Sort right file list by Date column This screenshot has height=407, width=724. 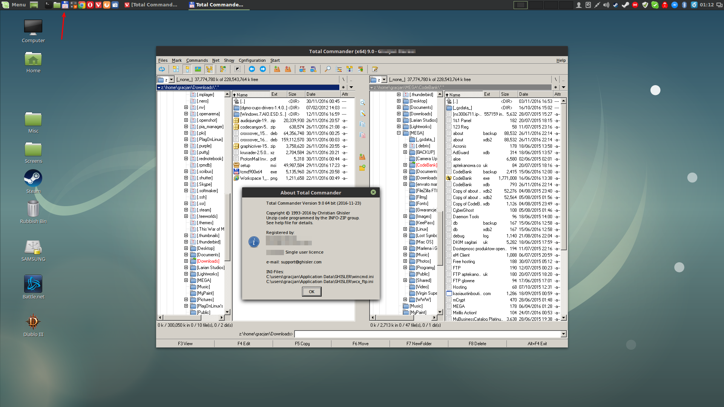(x=535, y=94)
